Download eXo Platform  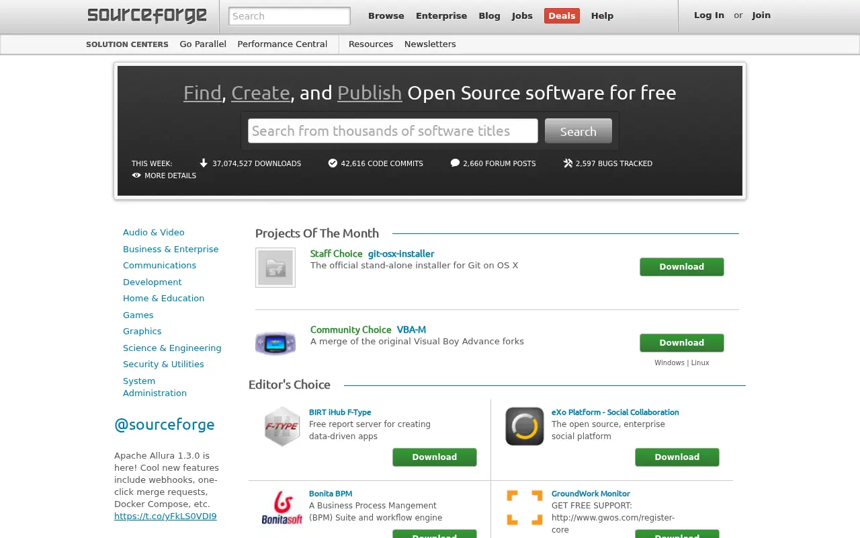[677, 457]
